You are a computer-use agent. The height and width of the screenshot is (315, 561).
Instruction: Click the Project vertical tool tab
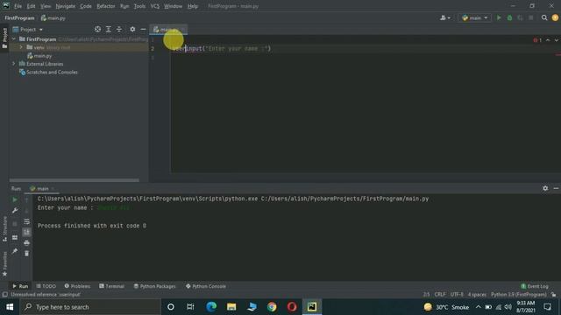coord(4,38)
